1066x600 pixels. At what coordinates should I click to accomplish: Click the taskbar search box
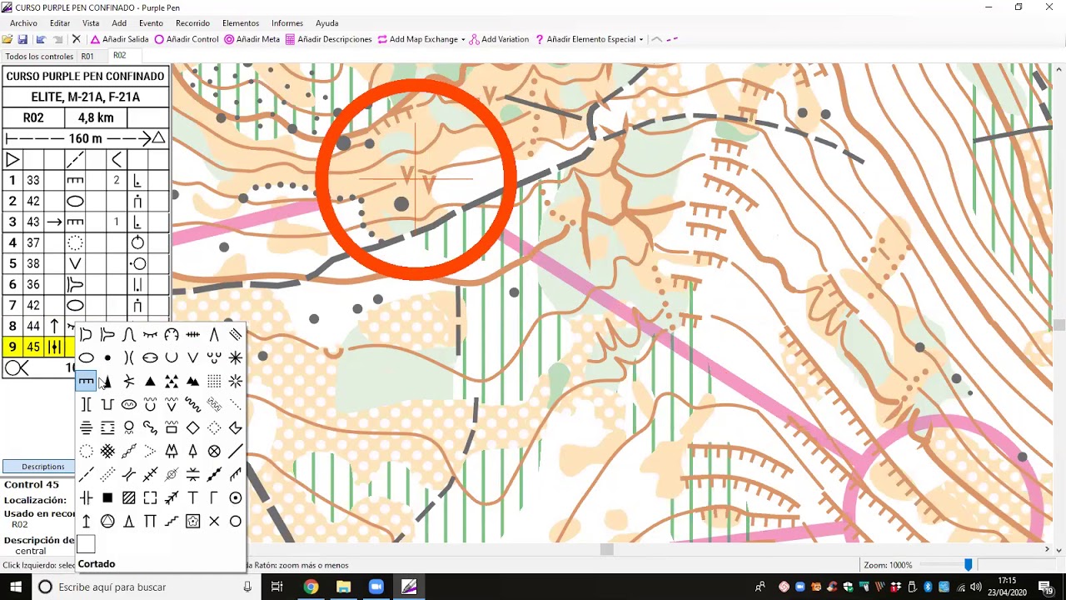pos(146,587)
